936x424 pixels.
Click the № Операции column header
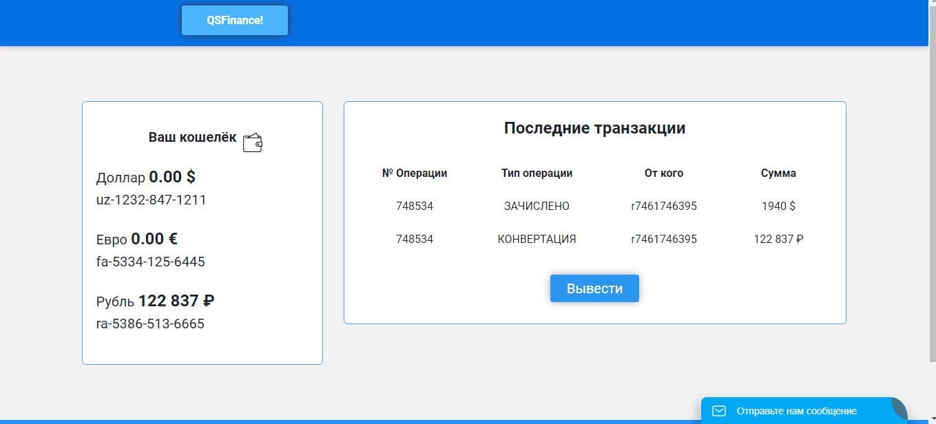click(x=415, y=173)
